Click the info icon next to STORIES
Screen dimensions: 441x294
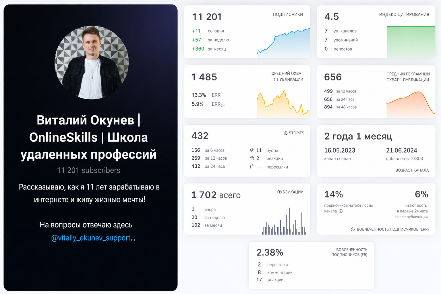coord(286,133)
